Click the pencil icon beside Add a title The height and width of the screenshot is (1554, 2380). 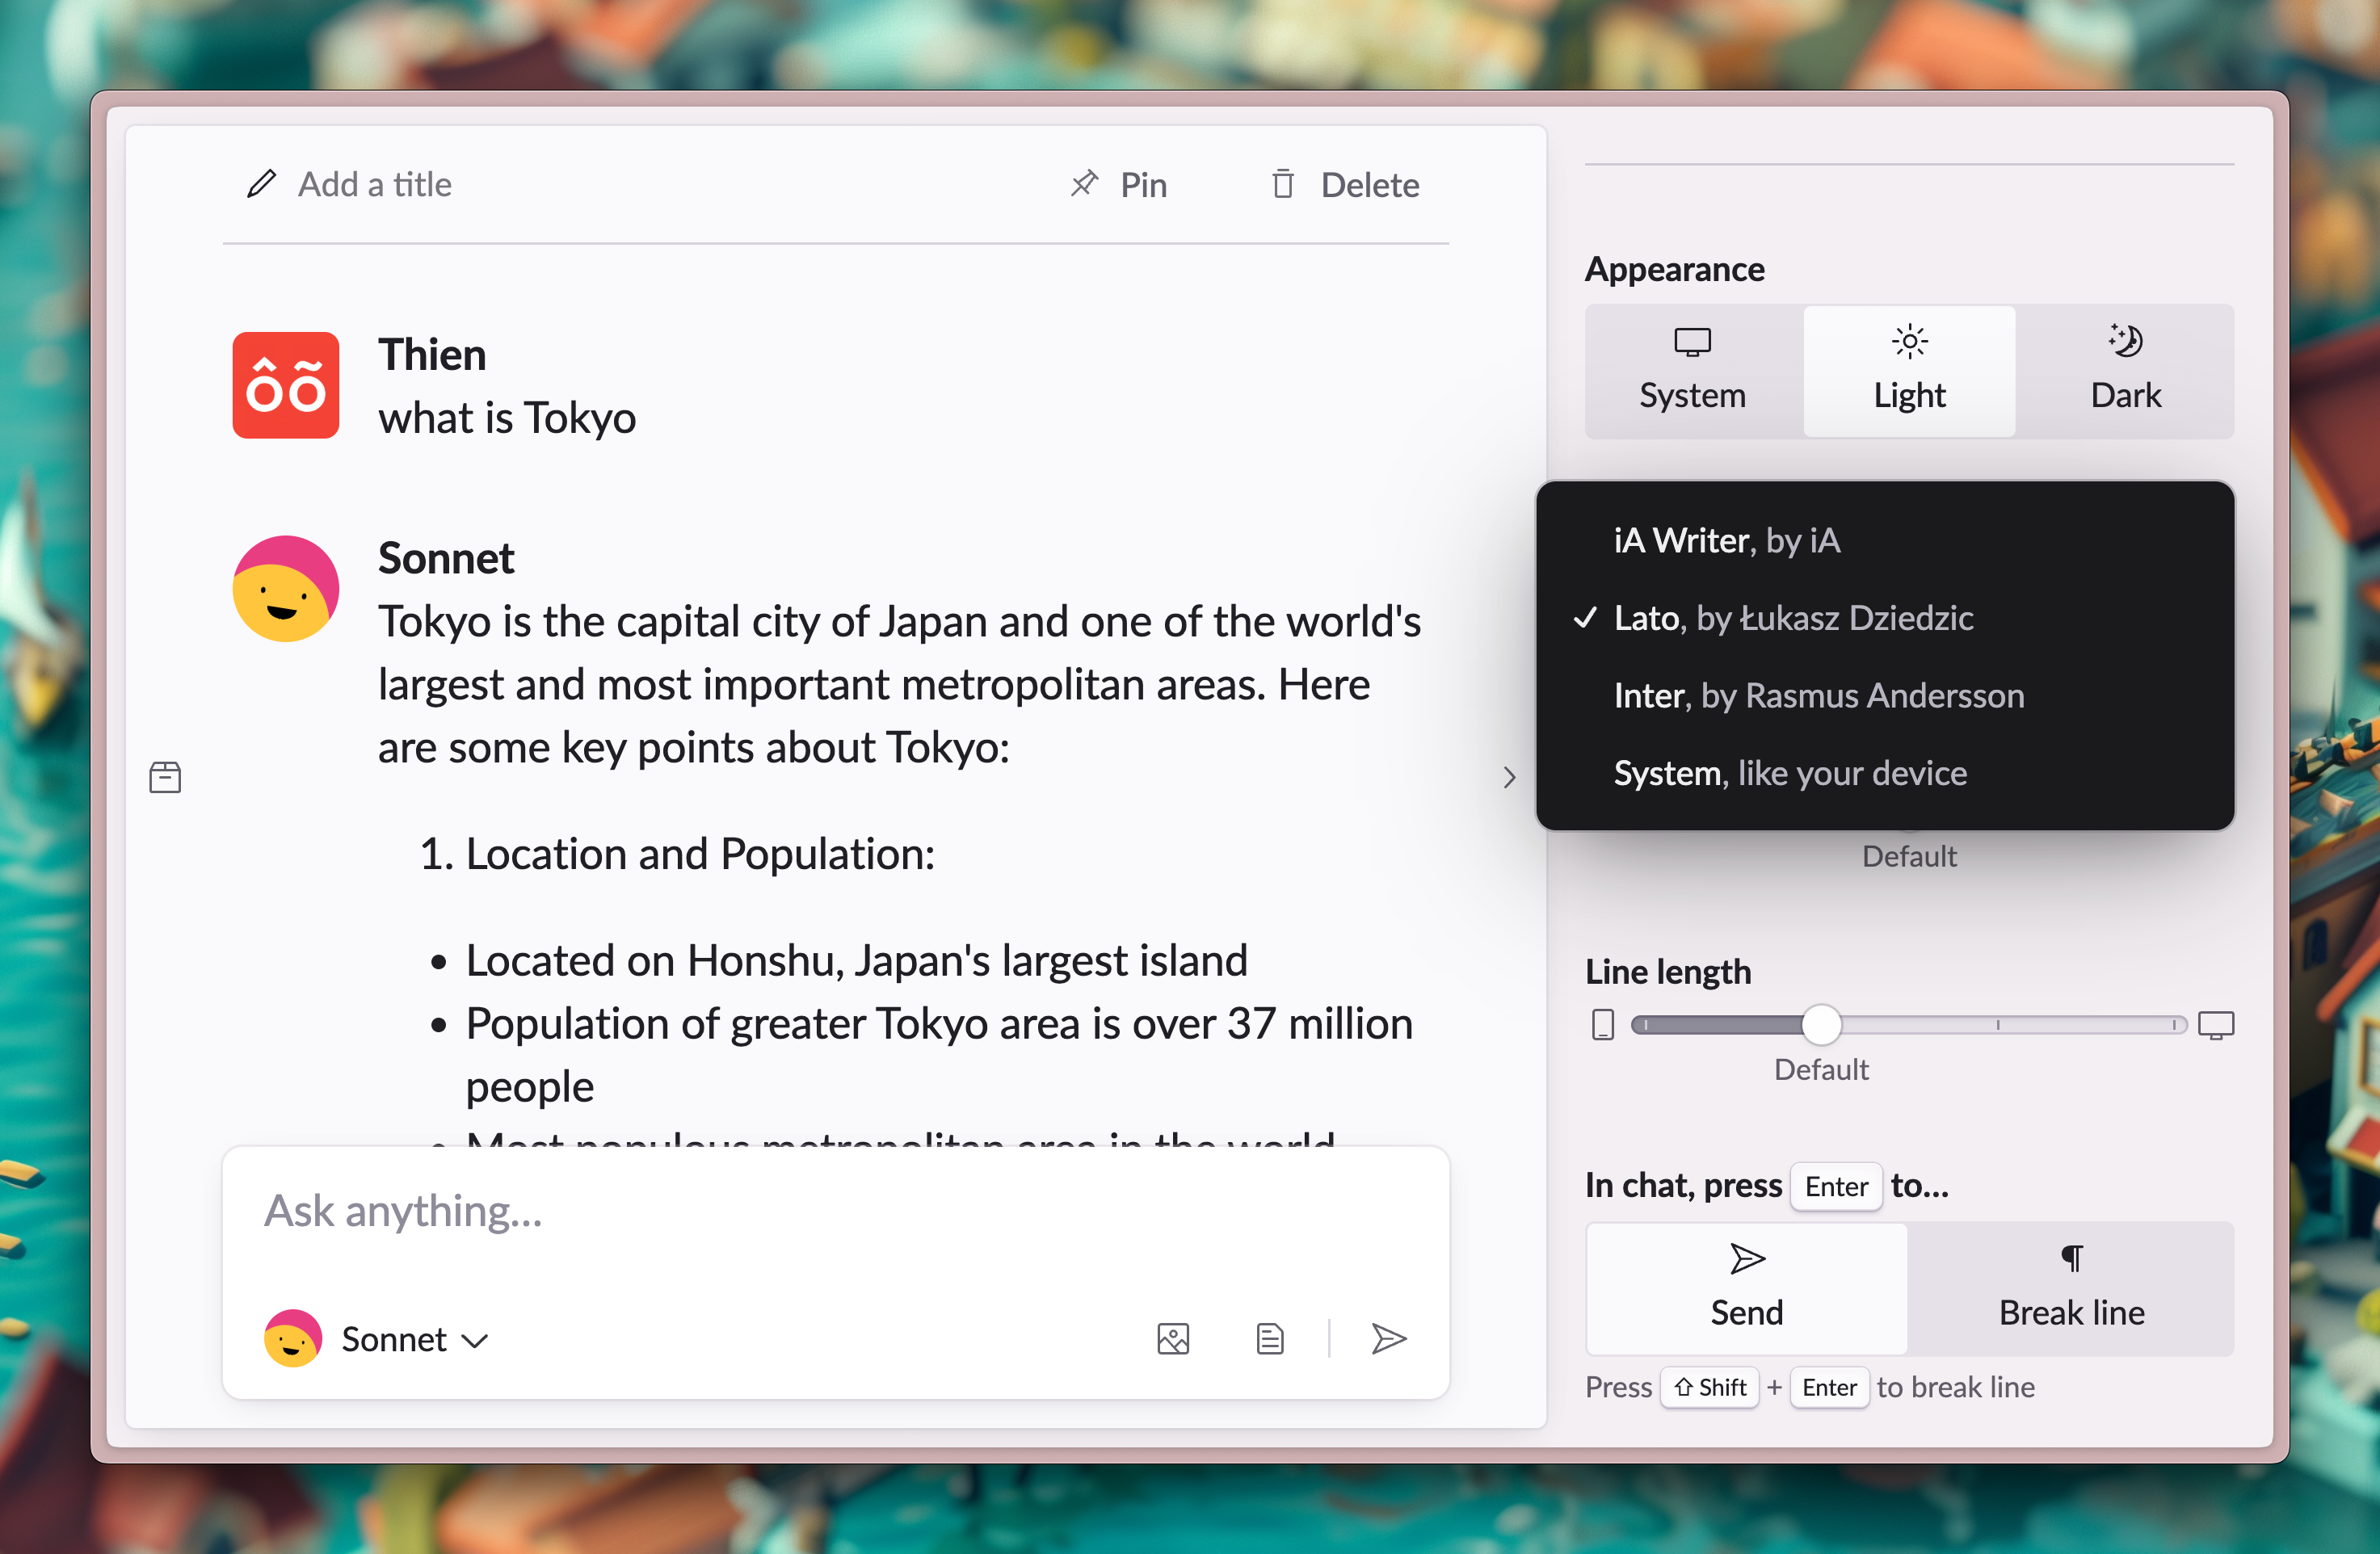(x=261, y=185)
